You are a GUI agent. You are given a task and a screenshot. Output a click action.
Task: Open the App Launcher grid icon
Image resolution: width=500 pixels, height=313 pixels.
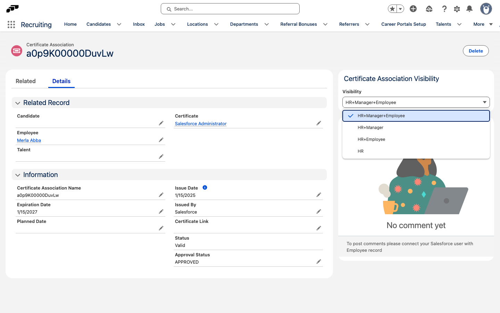click(11, 24)
